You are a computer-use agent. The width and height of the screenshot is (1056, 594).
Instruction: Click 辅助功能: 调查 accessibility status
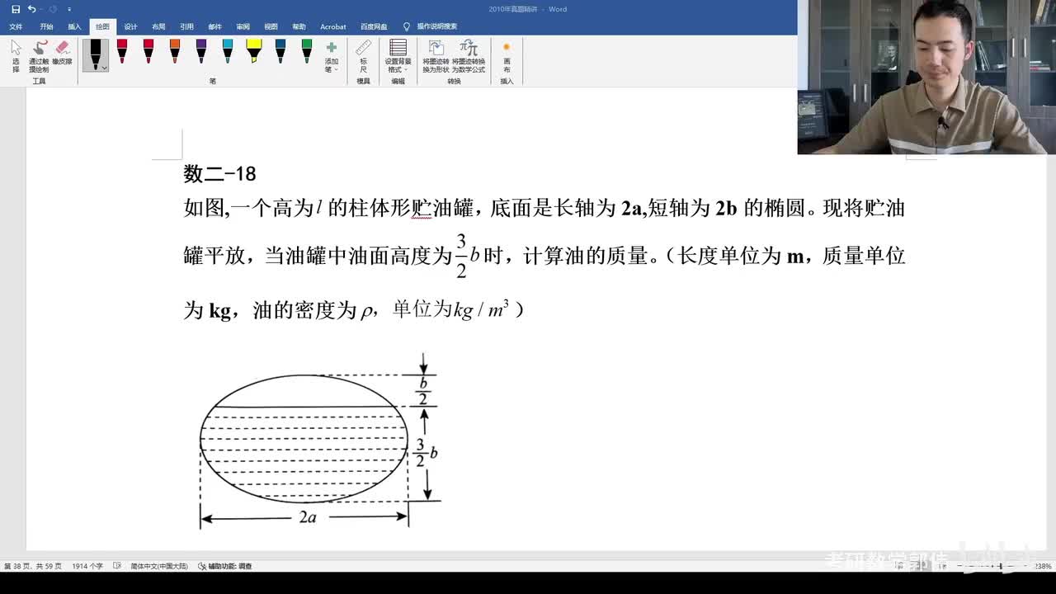point(224,566)
